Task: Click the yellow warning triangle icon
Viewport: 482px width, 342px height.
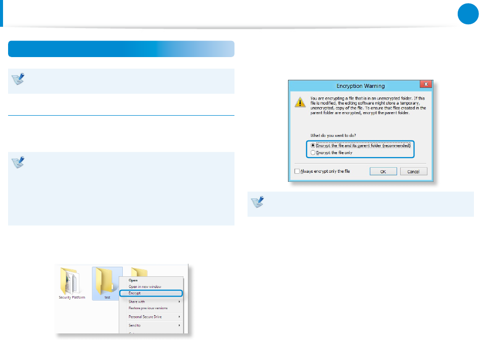Action: point(300,103)
